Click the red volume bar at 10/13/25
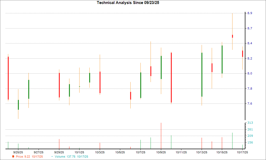 [x=202, y=143]
